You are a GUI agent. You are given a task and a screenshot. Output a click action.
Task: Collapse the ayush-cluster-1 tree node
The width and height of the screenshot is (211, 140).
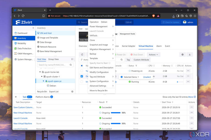tap(42, 77)
